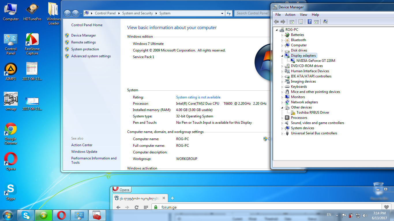Open the Properties toolbar icon in Device Manager
The width and height of the screenshot is (394, 221).
point(301,22)
